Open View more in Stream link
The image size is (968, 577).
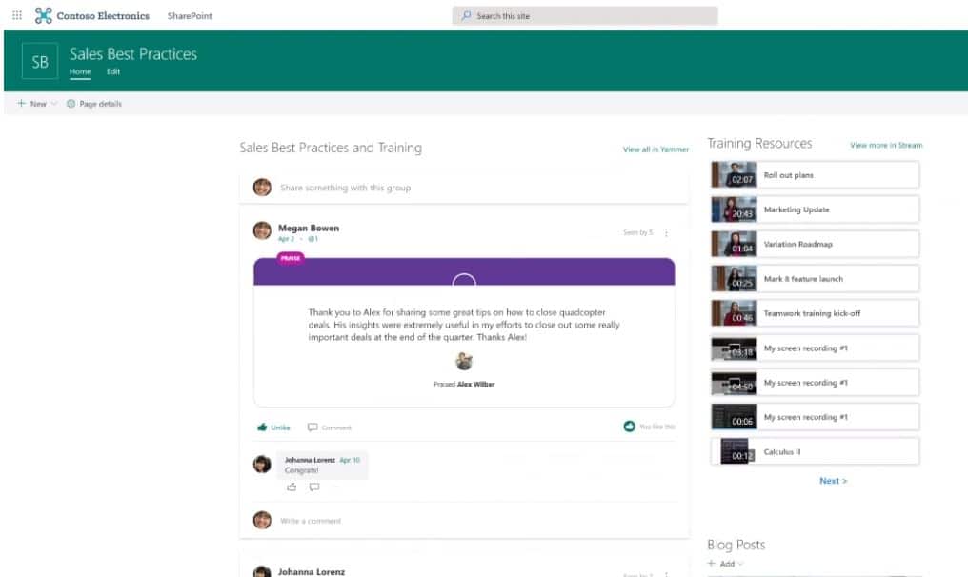[x=886, y=145]
